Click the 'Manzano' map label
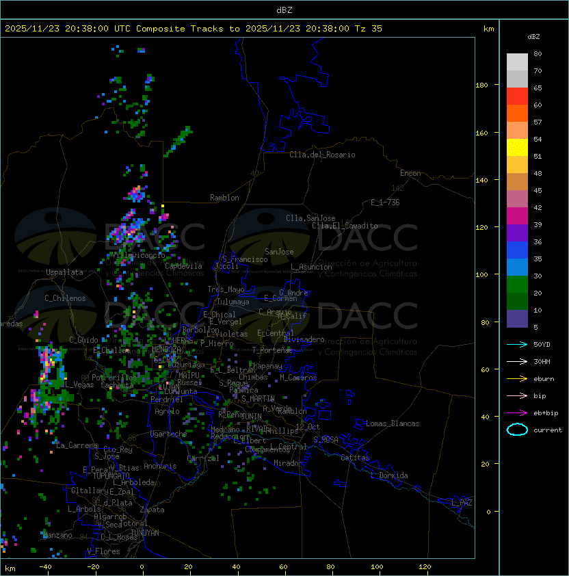Viewport: 569px width, 576px height. click(57, 535)
